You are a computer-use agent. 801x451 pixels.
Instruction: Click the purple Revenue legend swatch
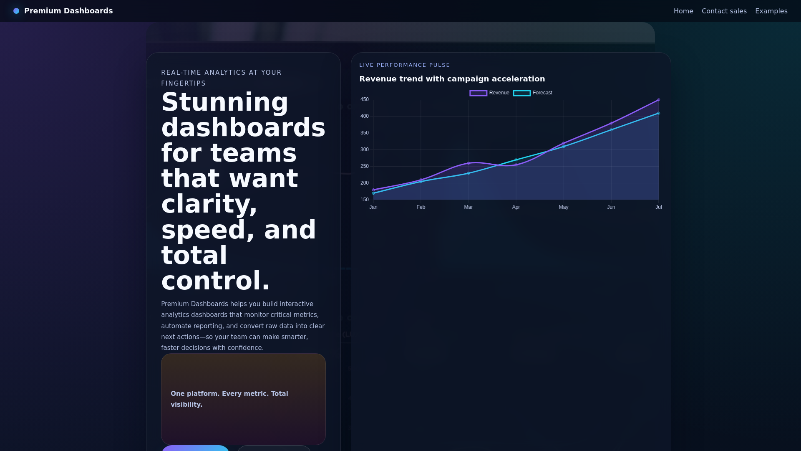(479, 93)
